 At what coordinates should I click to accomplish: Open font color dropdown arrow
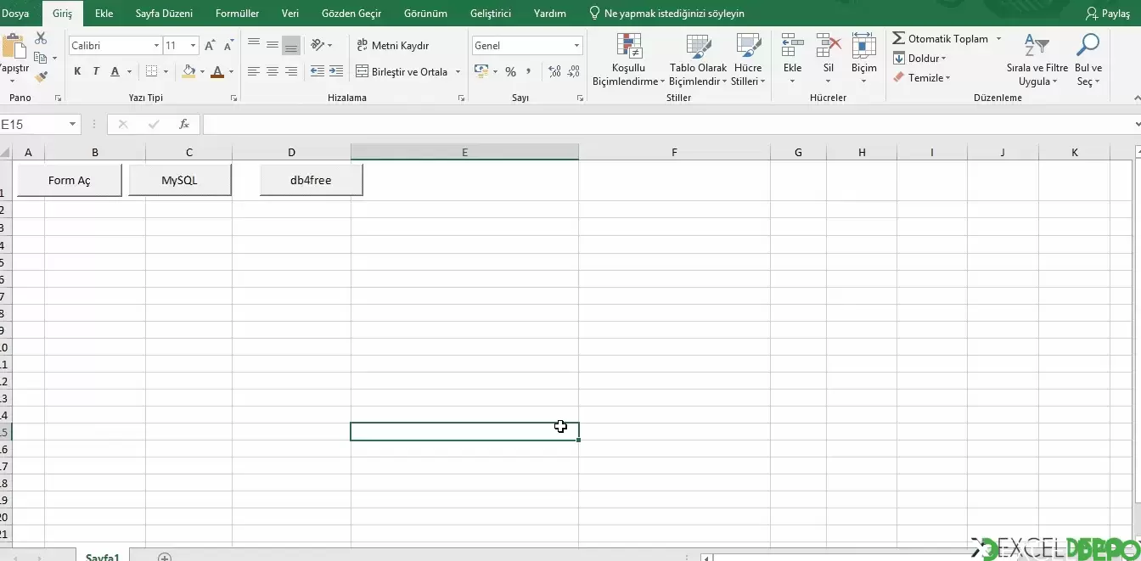tap(231, 72)
